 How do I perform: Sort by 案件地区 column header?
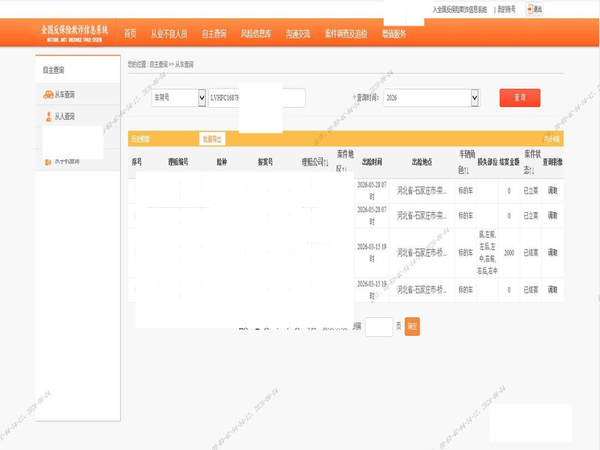(x=345, y=161)
